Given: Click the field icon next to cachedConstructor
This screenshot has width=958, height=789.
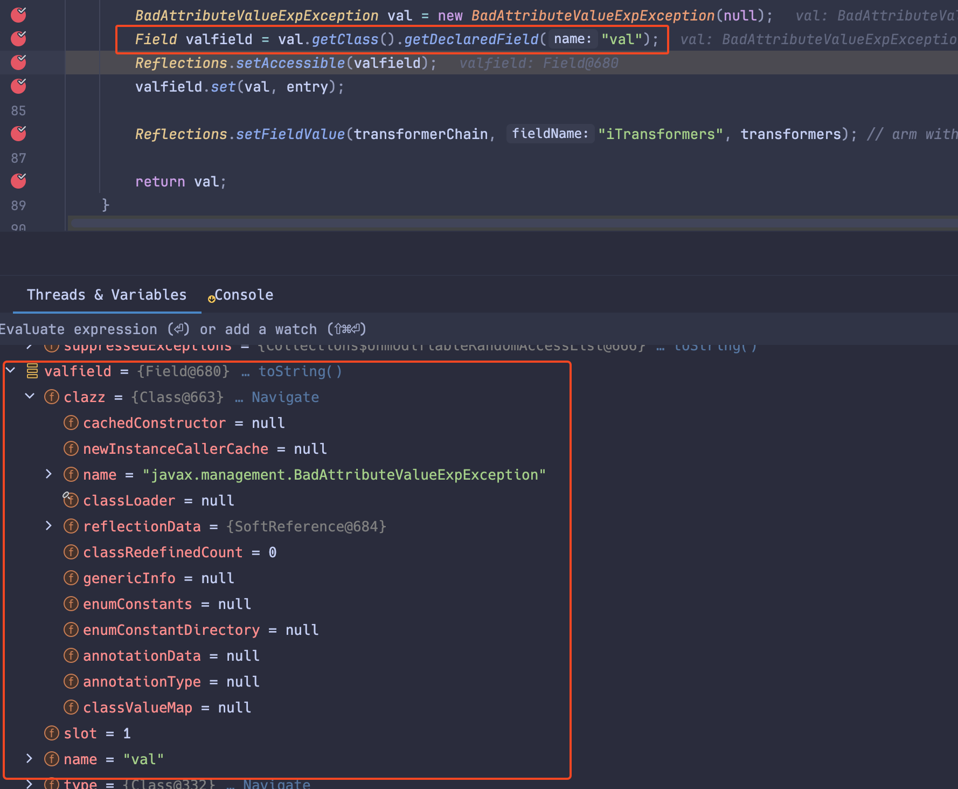Looking at the screenshot, I should click(71, 423).
